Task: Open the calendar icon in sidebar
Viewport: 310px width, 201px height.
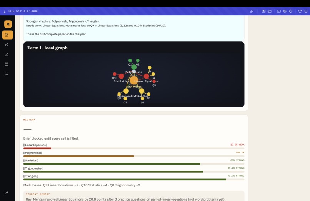Action: pos(7,64)
